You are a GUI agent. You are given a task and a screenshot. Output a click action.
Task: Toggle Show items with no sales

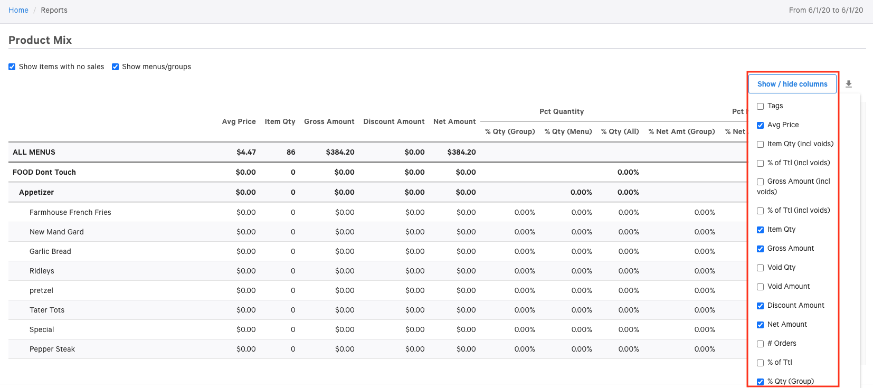[12, 67]
